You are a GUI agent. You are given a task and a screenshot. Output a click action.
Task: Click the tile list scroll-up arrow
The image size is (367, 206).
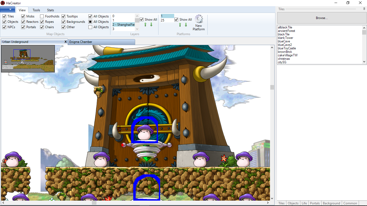pos(364,28)
